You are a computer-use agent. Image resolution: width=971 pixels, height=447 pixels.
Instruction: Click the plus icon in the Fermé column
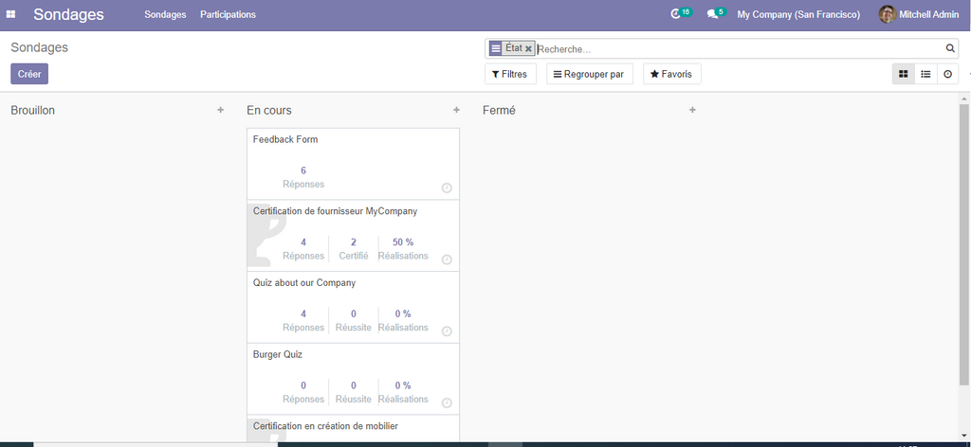click(x=692, y=110)
